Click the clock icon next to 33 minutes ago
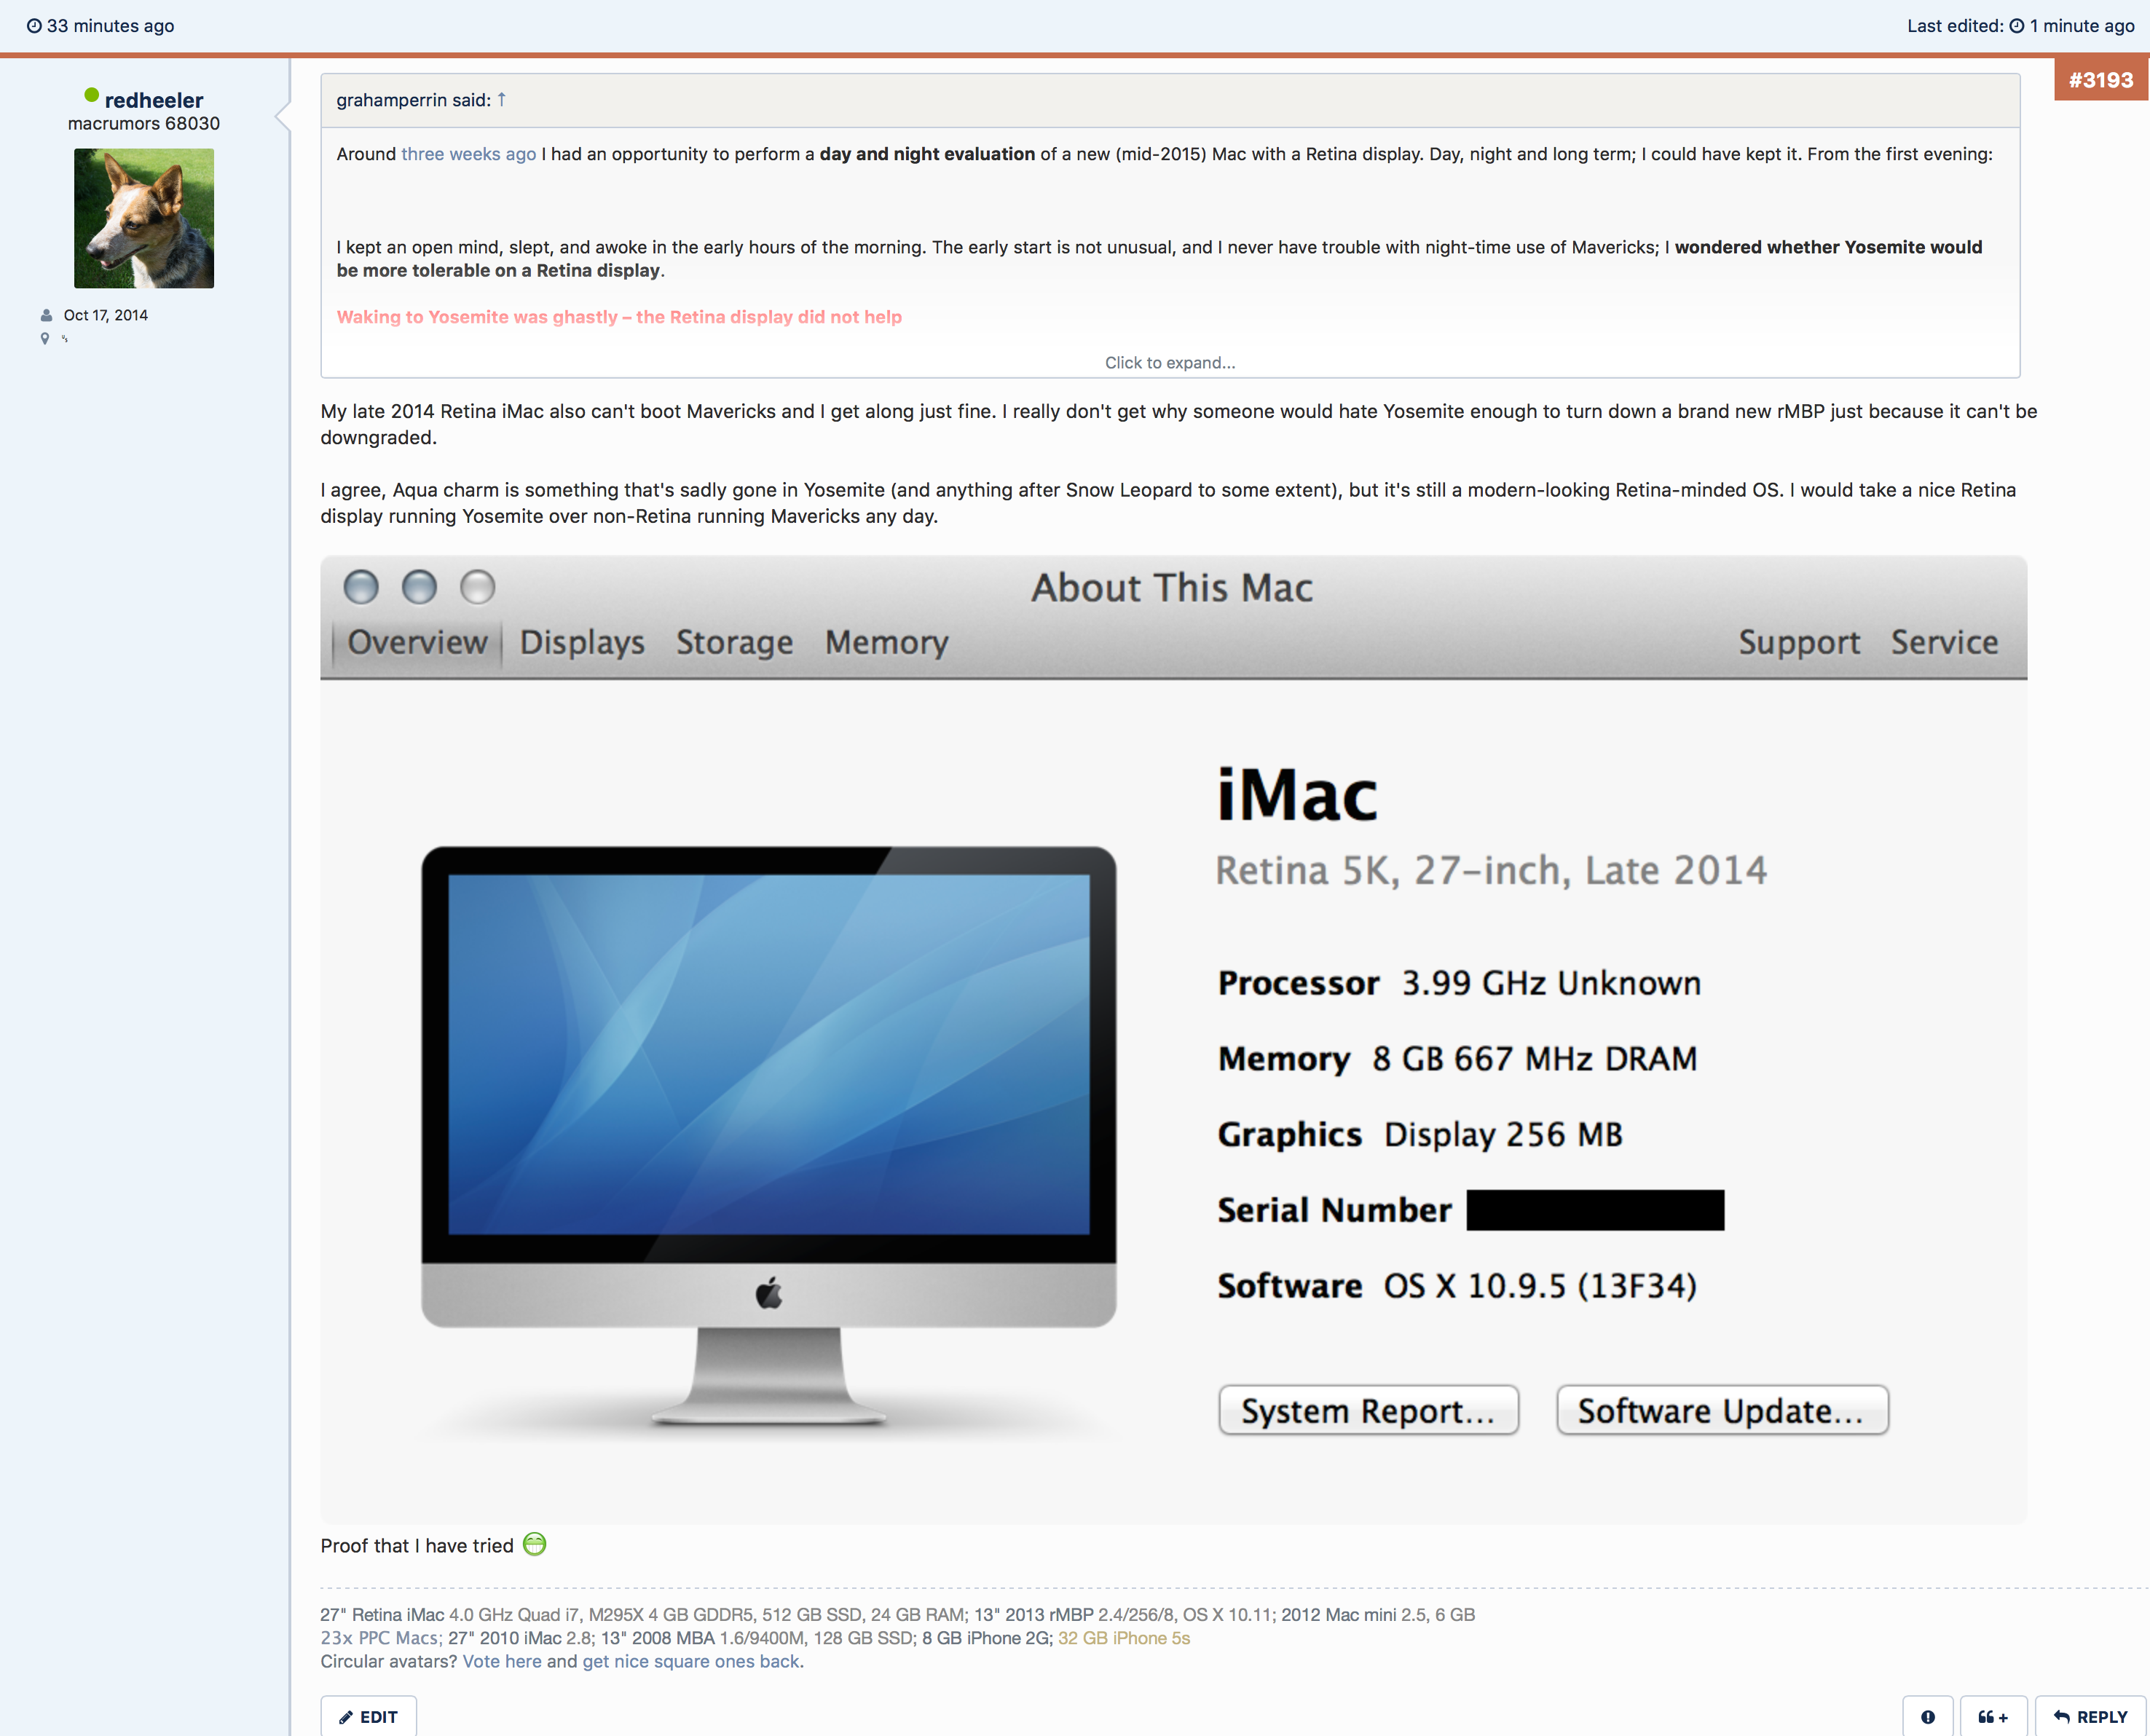The height and width of the screenshot is (1736, 2150). pyautogui.click(x=34, y=26)
